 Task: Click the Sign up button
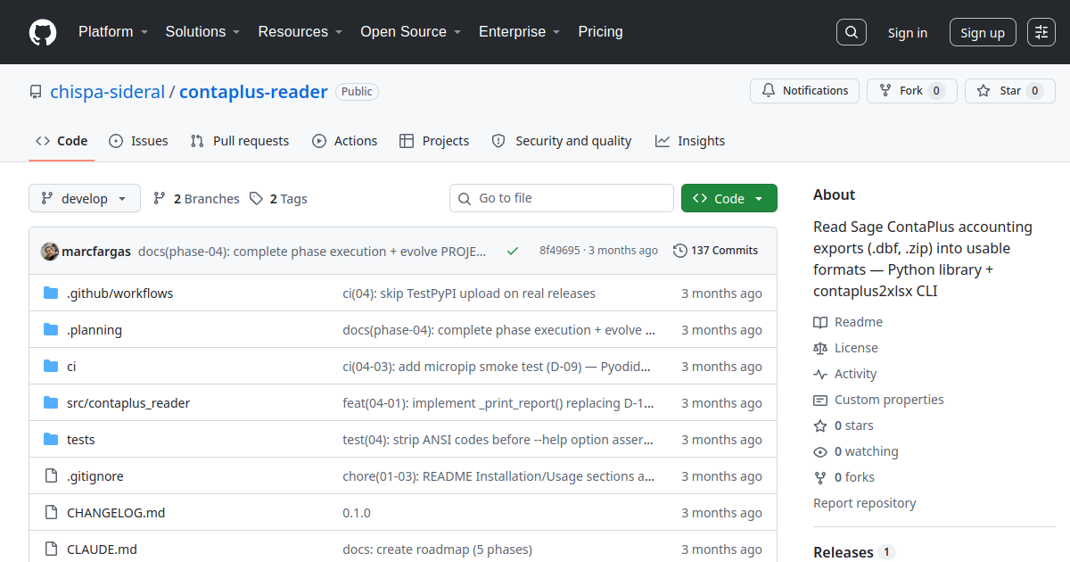(x=983, y=32)
